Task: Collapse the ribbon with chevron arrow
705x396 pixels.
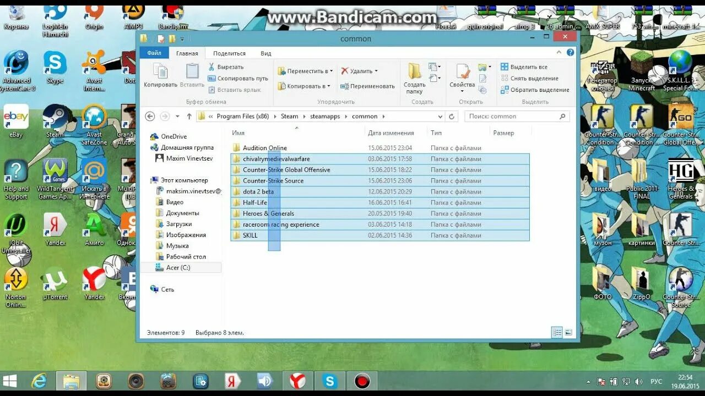Action: coord(560,53)
